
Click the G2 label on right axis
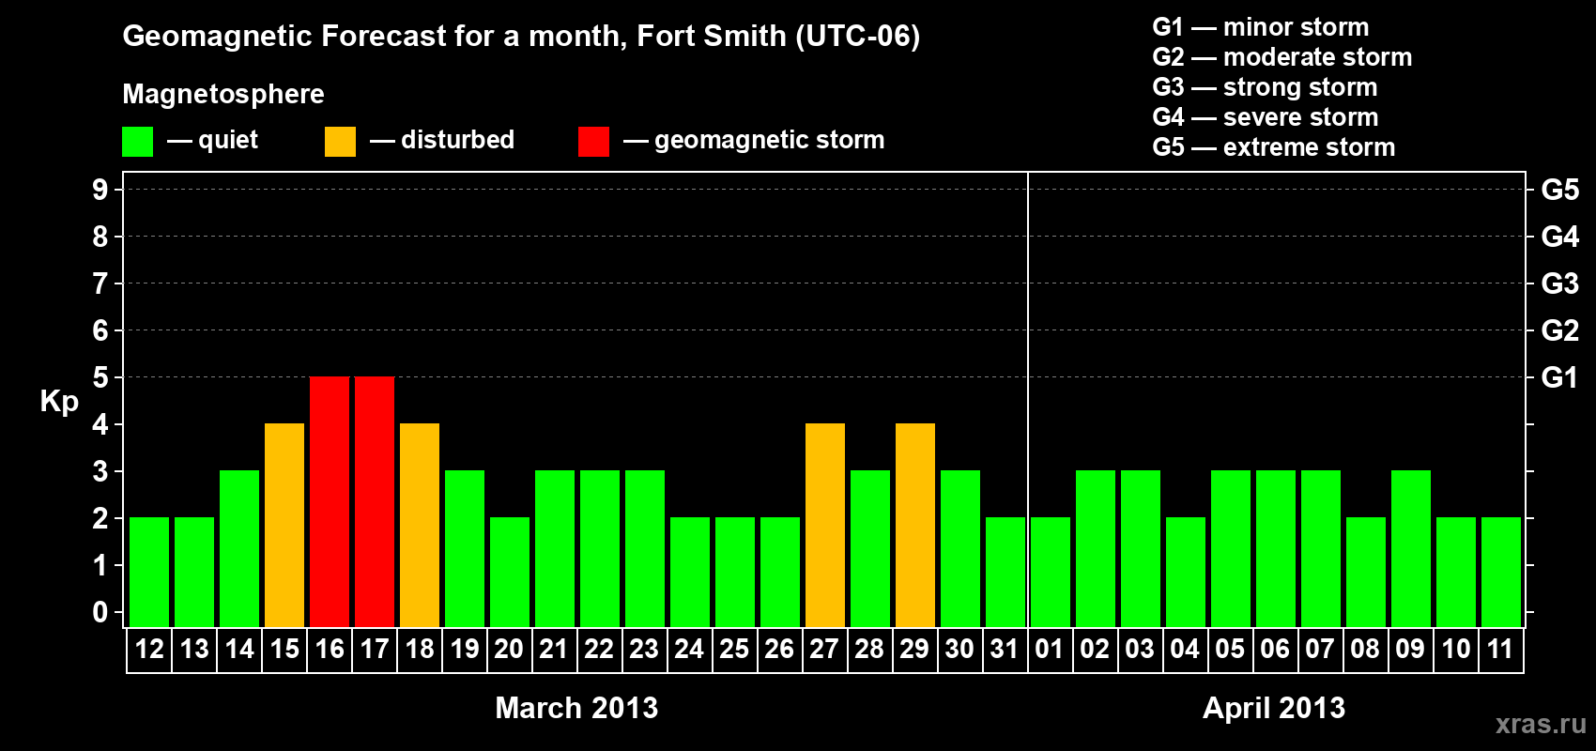click(x=1560, y=330)
